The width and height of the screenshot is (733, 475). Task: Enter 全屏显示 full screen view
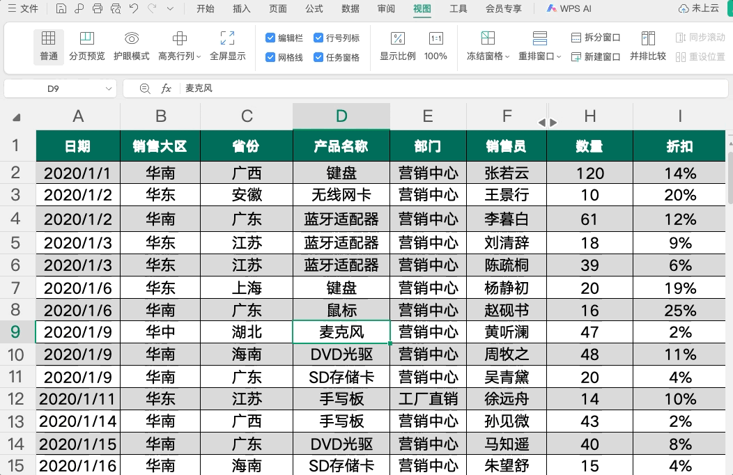tap(228, 46)
